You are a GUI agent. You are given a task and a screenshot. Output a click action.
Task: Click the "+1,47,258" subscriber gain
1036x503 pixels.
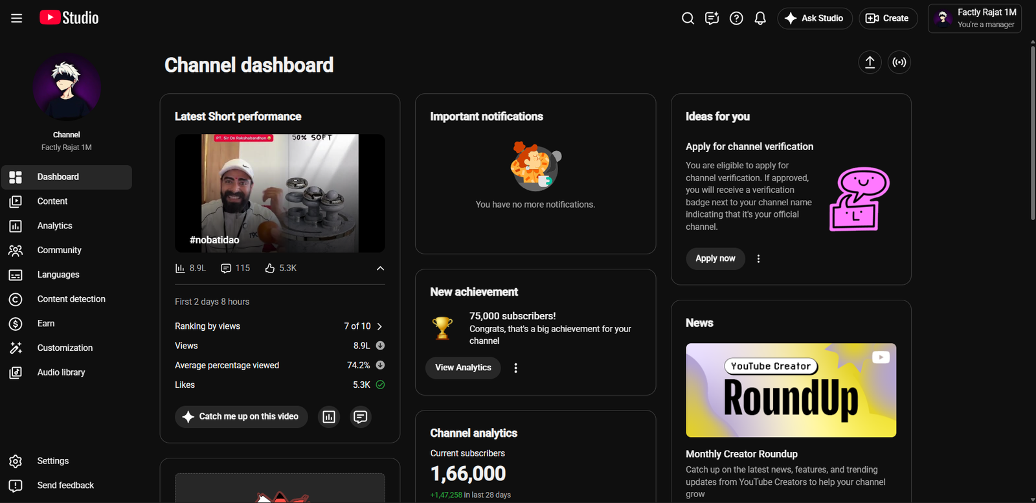pos(446,495)
